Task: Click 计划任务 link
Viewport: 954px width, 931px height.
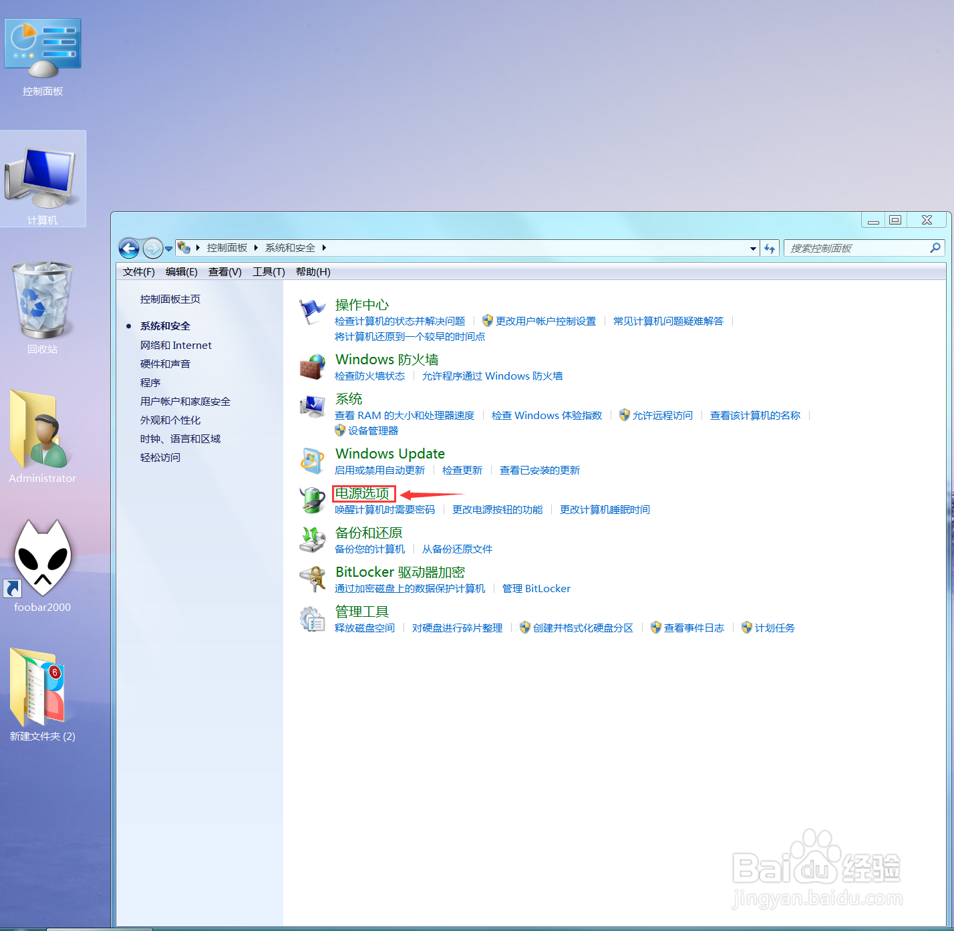Action: point(775,628)
